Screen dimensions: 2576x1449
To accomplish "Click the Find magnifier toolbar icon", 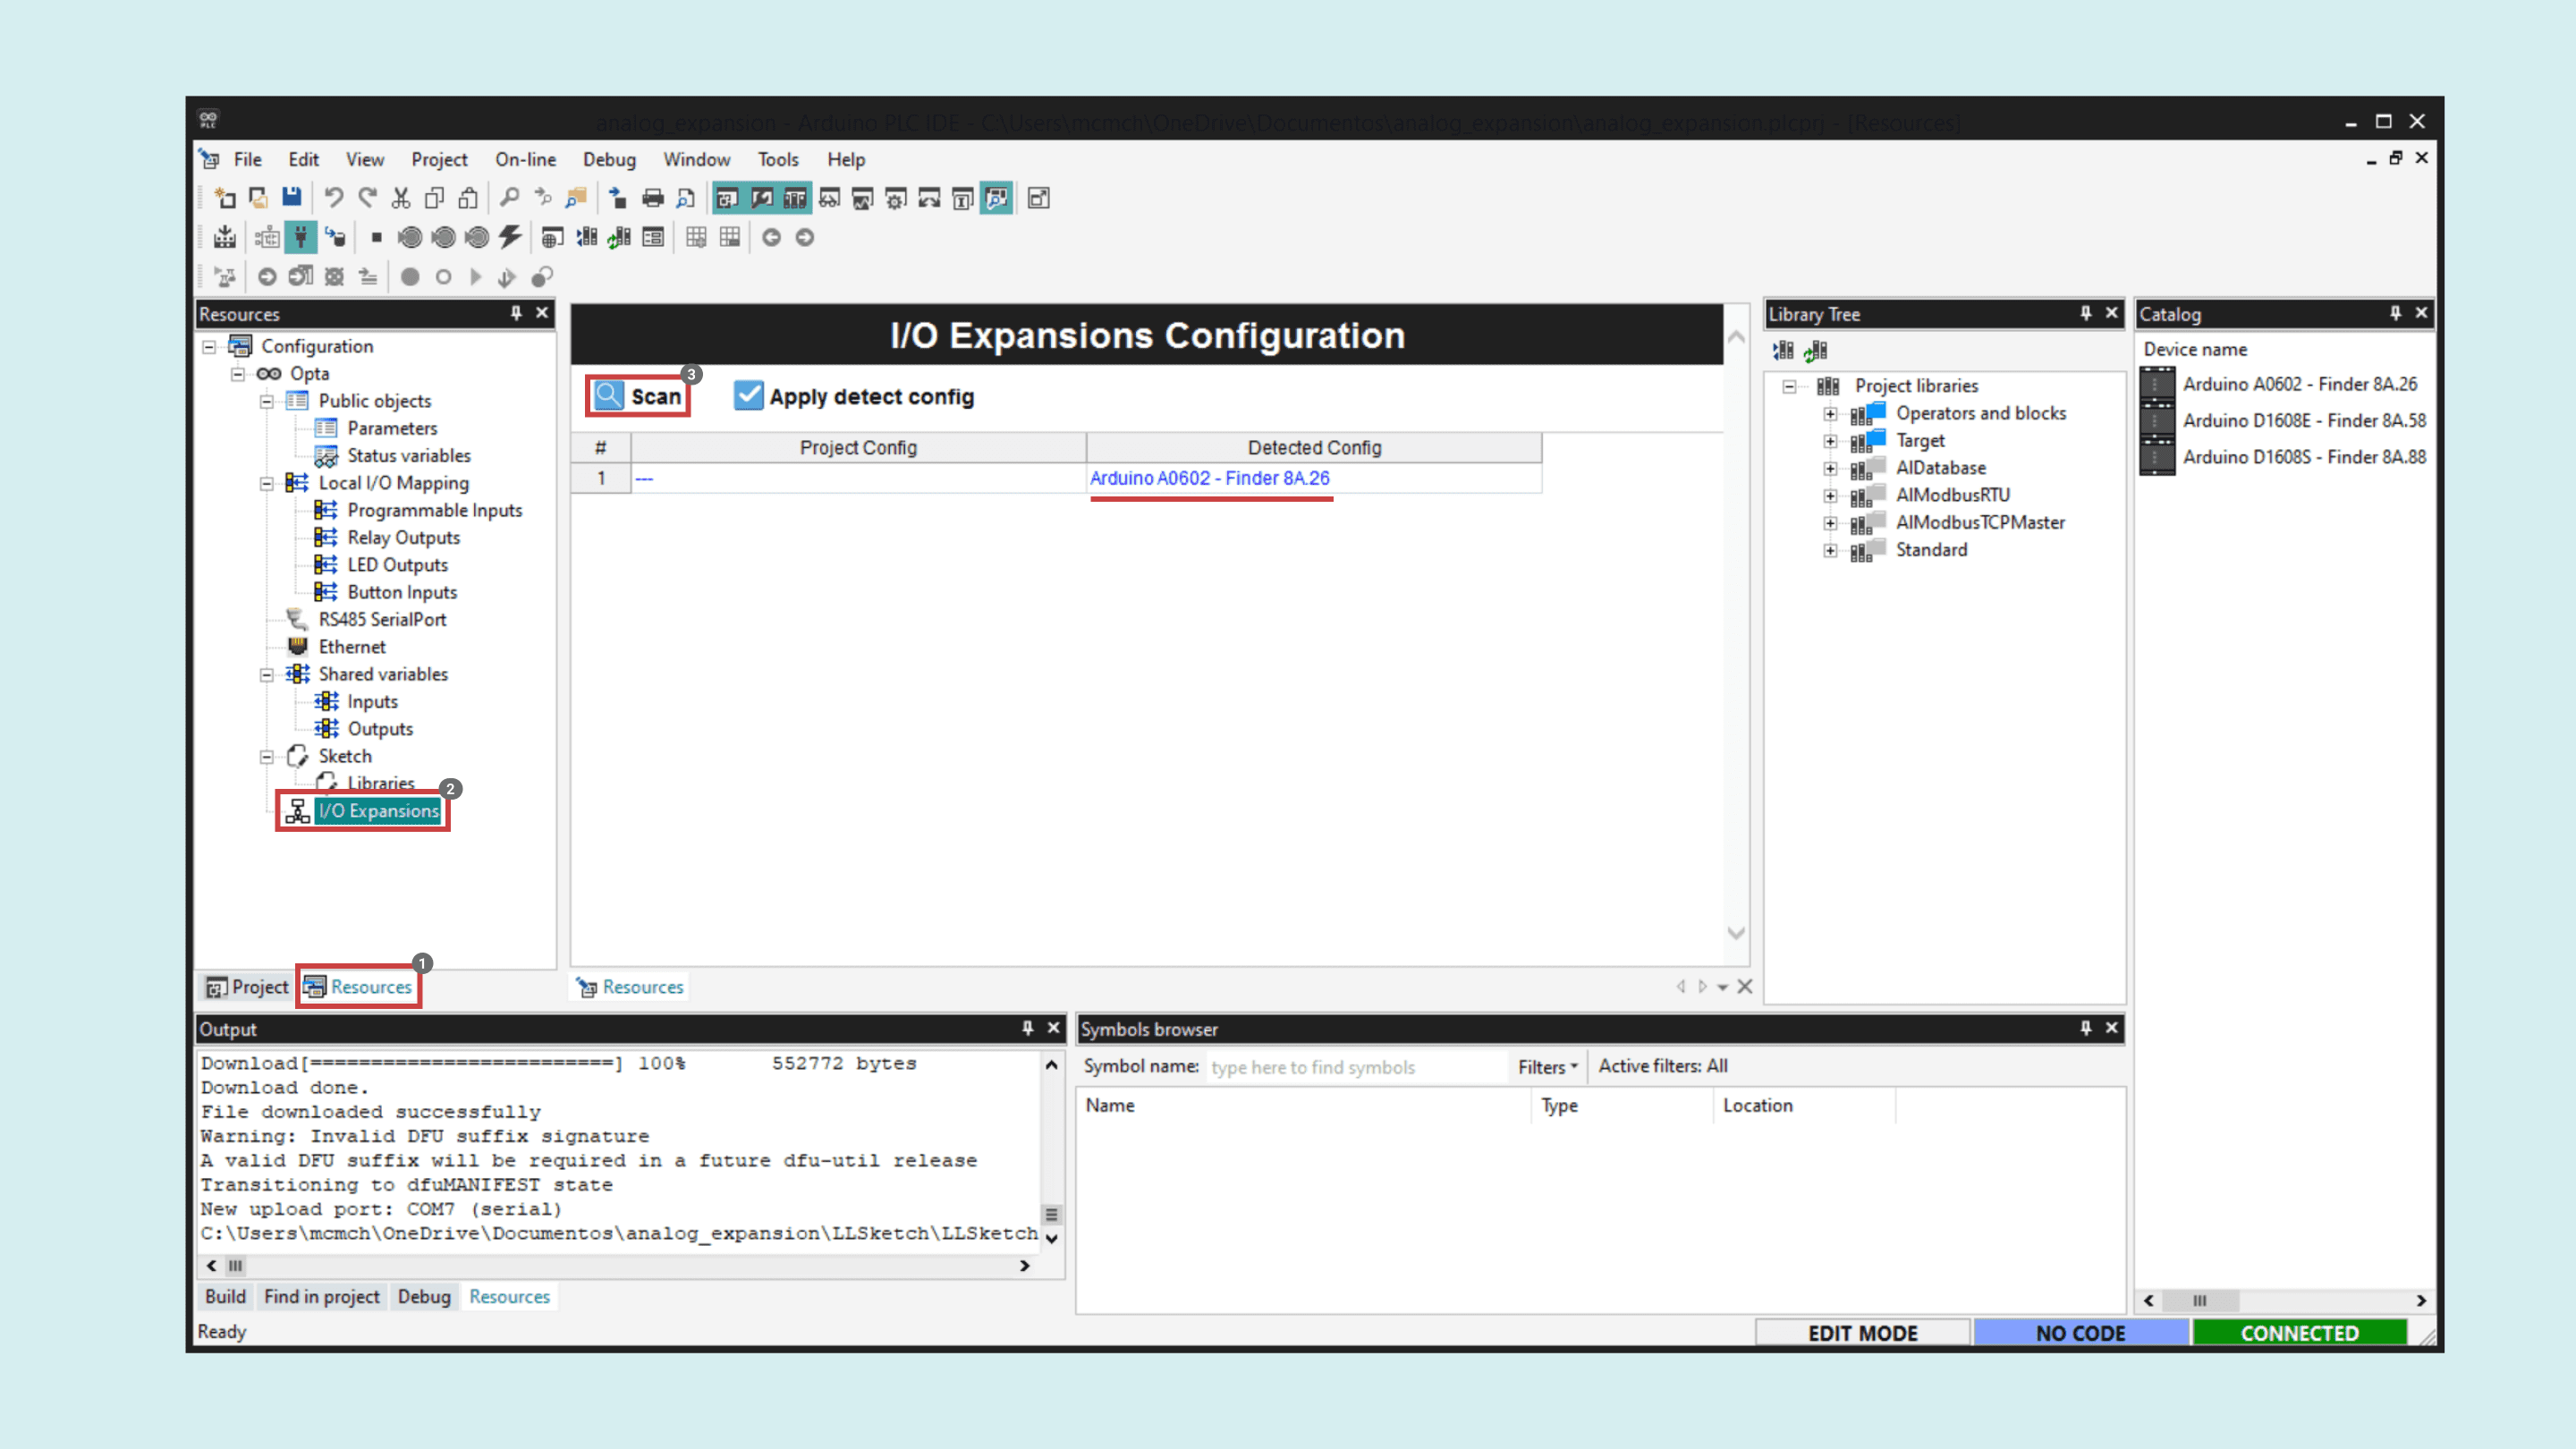I will coord(509,197).
